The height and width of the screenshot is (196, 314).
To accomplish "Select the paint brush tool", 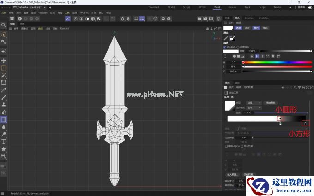I will click(x=4, y=97).
